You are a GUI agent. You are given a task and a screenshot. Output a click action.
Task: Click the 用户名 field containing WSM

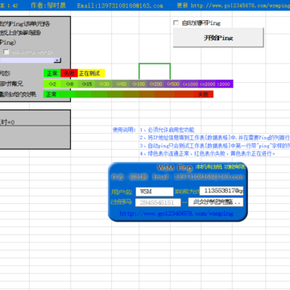(x=155, y=192)
